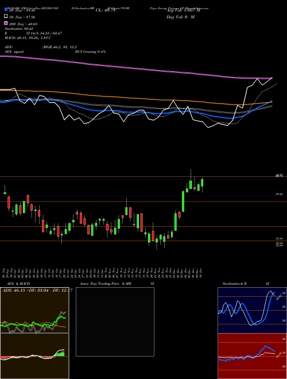Open the MACD histogram sub-panel
This screenshot has width=287, height=379.
pyautogui.click(x=34, y=356)
